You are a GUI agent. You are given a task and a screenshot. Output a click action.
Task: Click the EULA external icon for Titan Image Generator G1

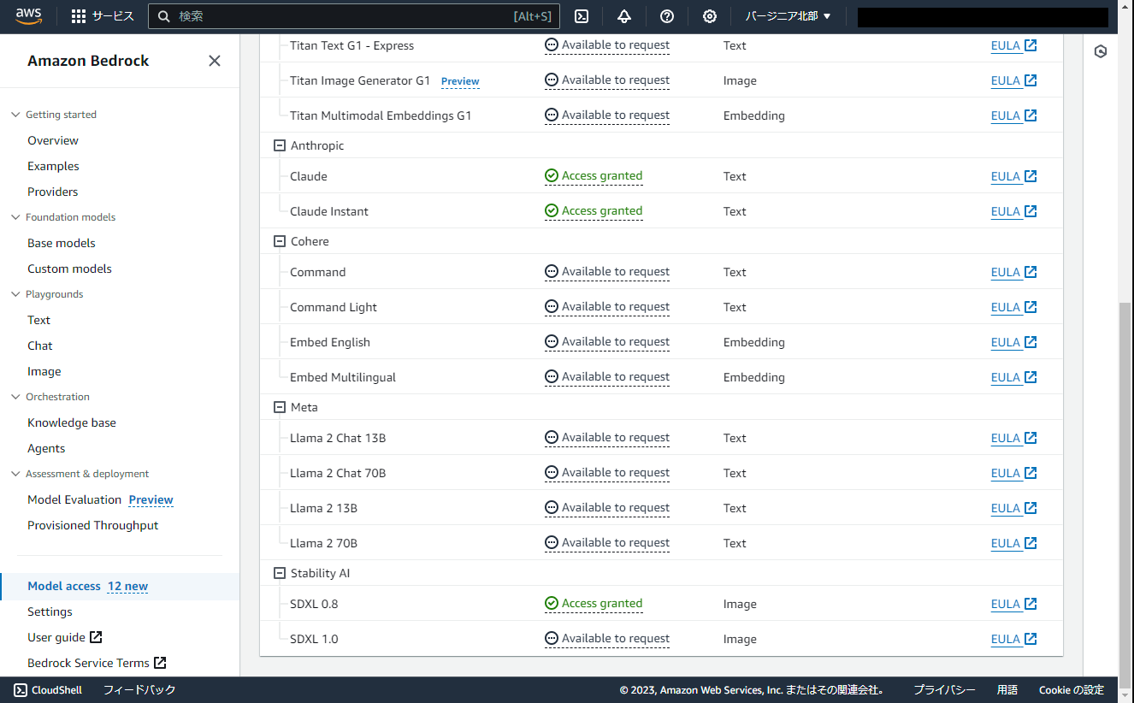pyautogui.click(x=1031, y=80)
